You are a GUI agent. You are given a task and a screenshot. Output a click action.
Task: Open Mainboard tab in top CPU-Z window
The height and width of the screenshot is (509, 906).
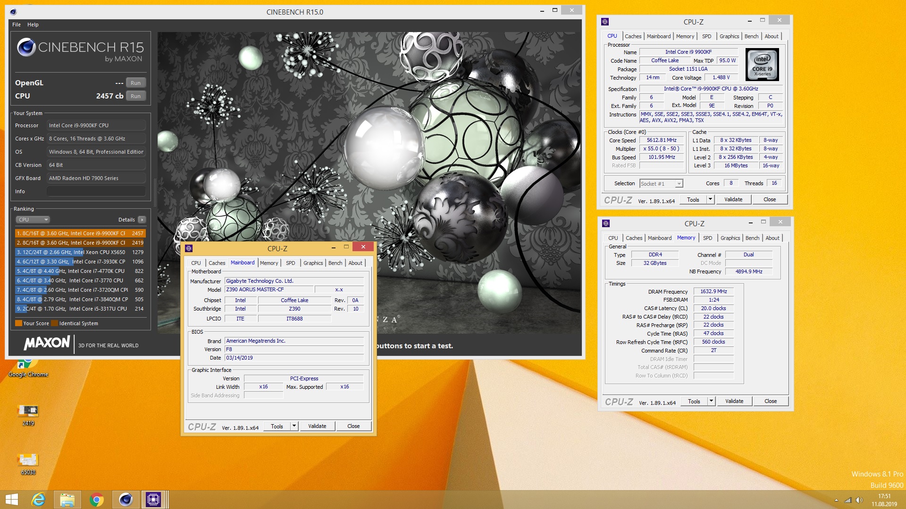coord(659,36)
